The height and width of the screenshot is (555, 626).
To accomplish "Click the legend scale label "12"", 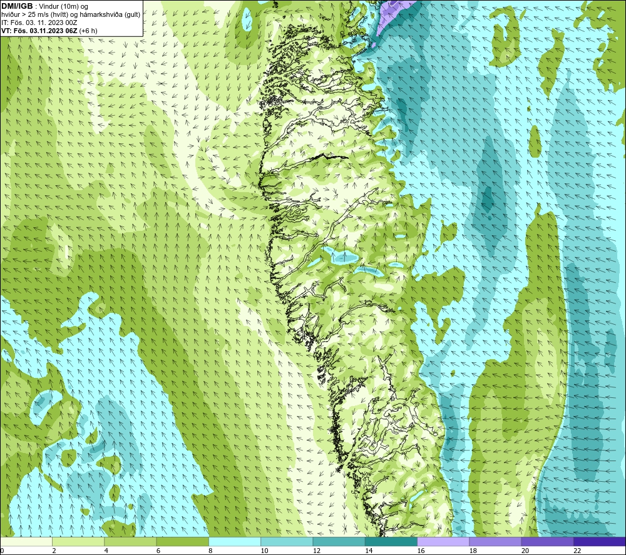I will click(317, 551).
